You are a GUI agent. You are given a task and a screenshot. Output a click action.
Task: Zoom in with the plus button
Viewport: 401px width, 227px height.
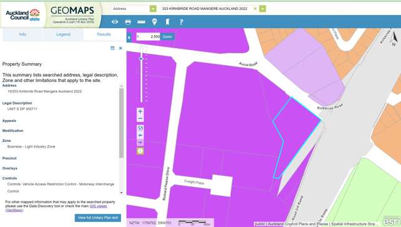(140, 111)
